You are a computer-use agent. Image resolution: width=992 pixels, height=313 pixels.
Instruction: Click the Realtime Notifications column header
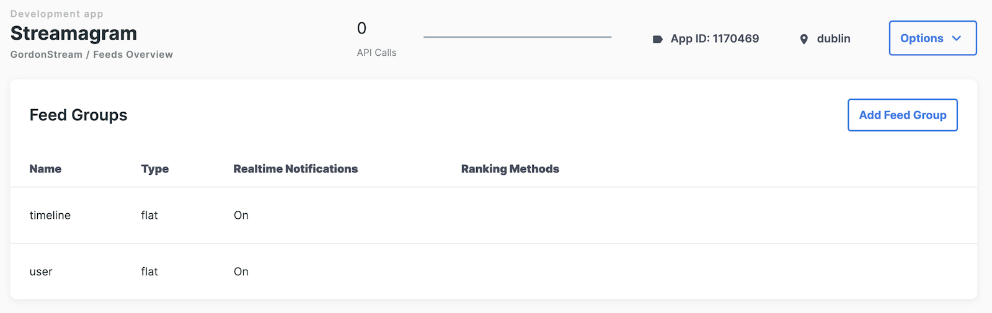click(x=295, y=169)
